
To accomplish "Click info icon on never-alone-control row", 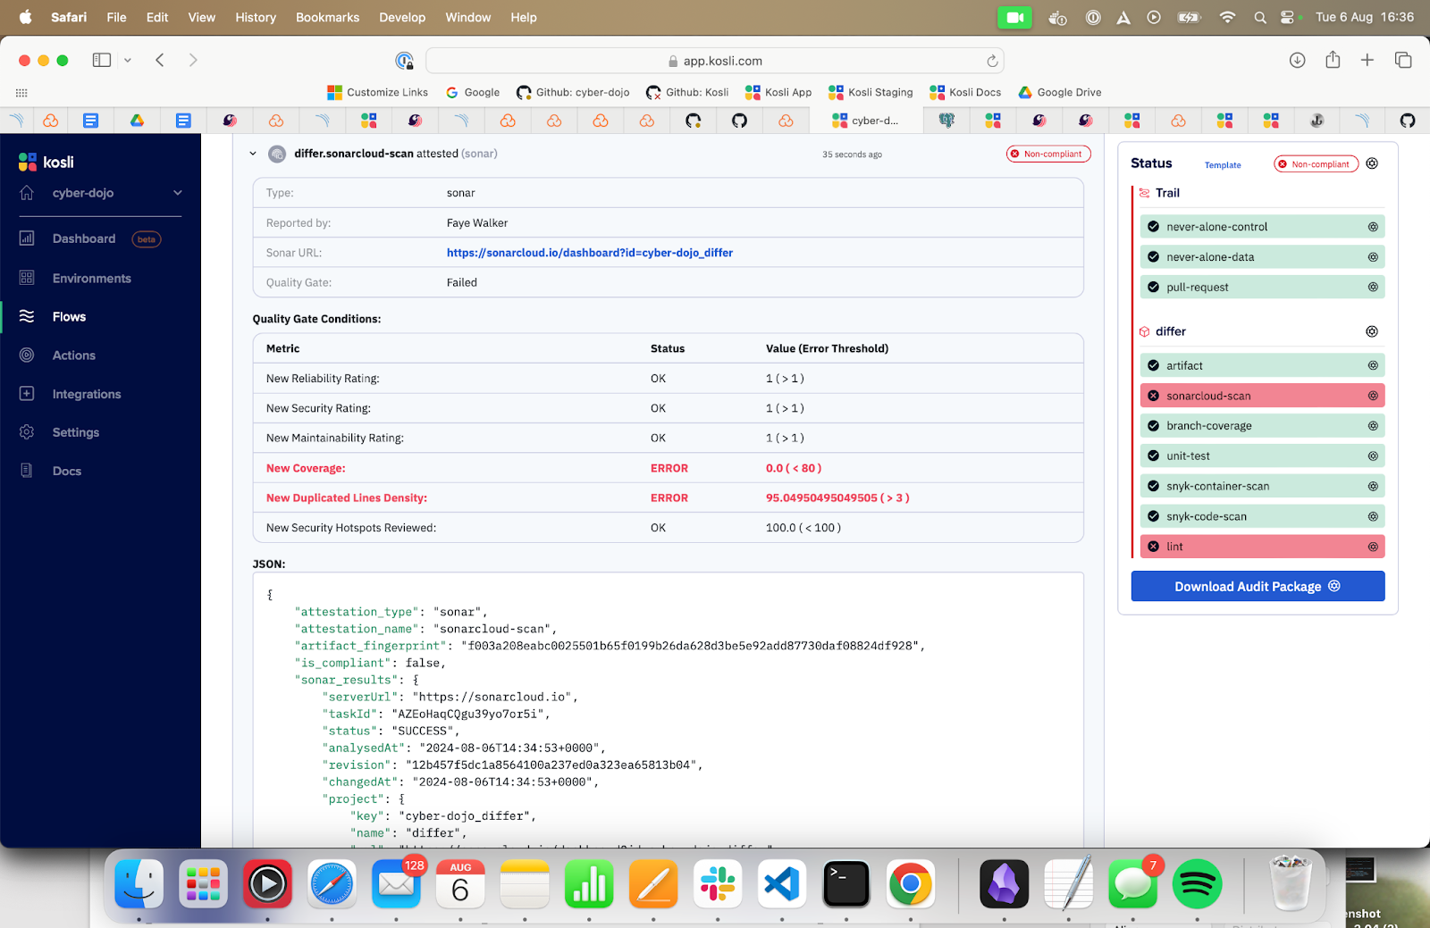I will 1373,227.
